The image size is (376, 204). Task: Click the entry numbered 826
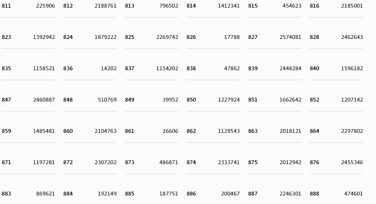coord(191,37)
